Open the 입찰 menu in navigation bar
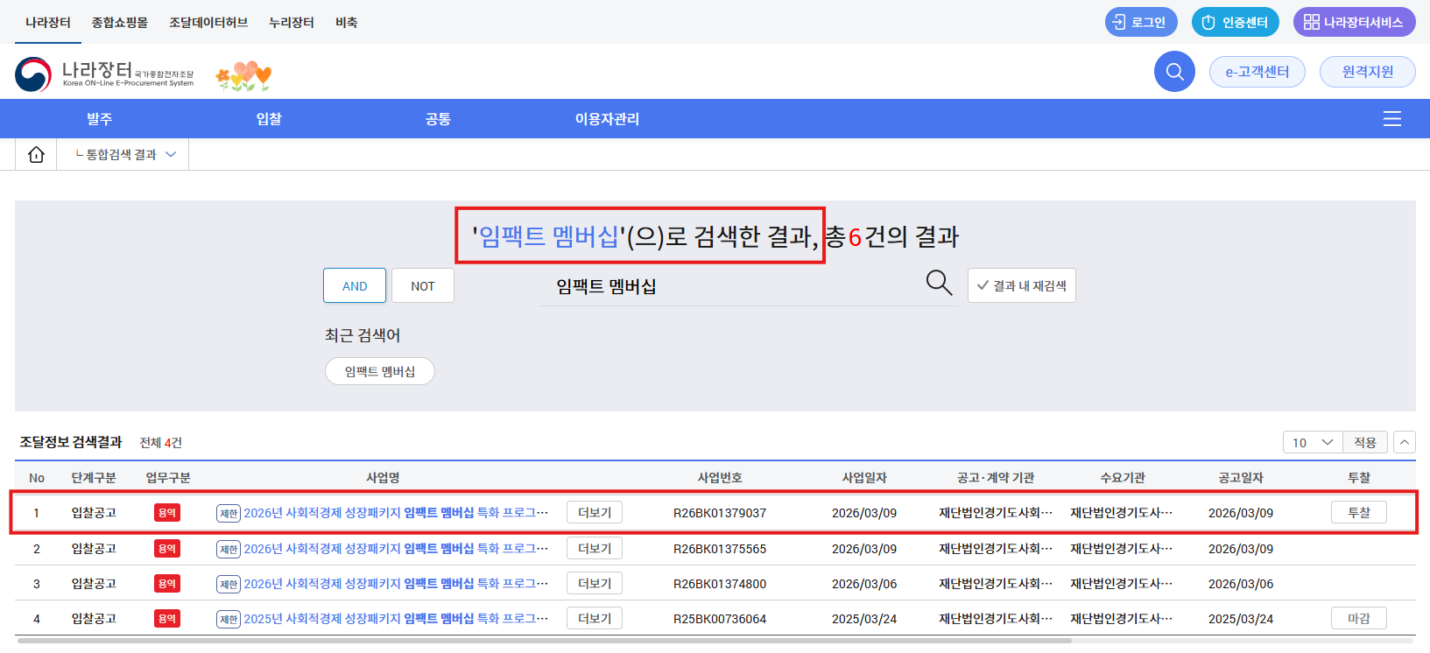The height and width of the screenshot is (653, 1430). tap(269, 119)
